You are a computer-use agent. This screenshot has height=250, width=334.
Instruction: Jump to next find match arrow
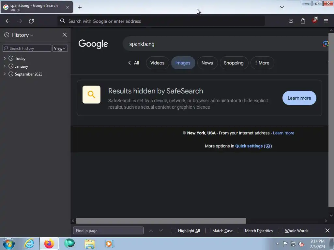[161, 231]
